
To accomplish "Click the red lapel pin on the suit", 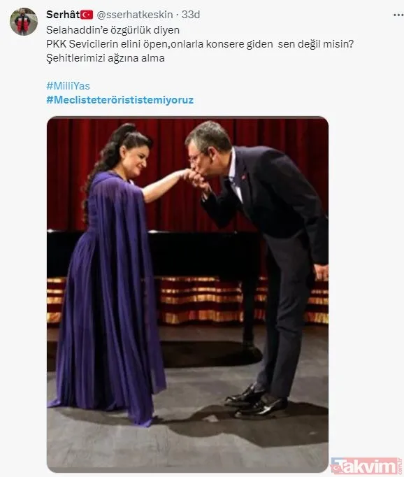I will [x=244, y=176].
